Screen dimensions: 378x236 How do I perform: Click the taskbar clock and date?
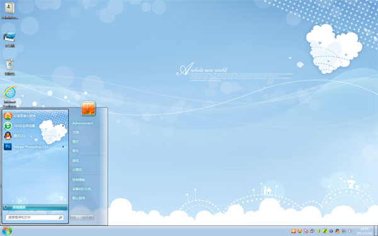point(364,231)
